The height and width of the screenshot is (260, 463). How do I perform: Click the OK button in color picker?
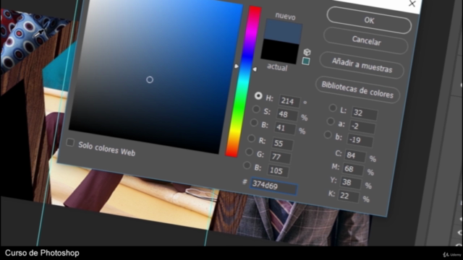(x=369, y=20)
